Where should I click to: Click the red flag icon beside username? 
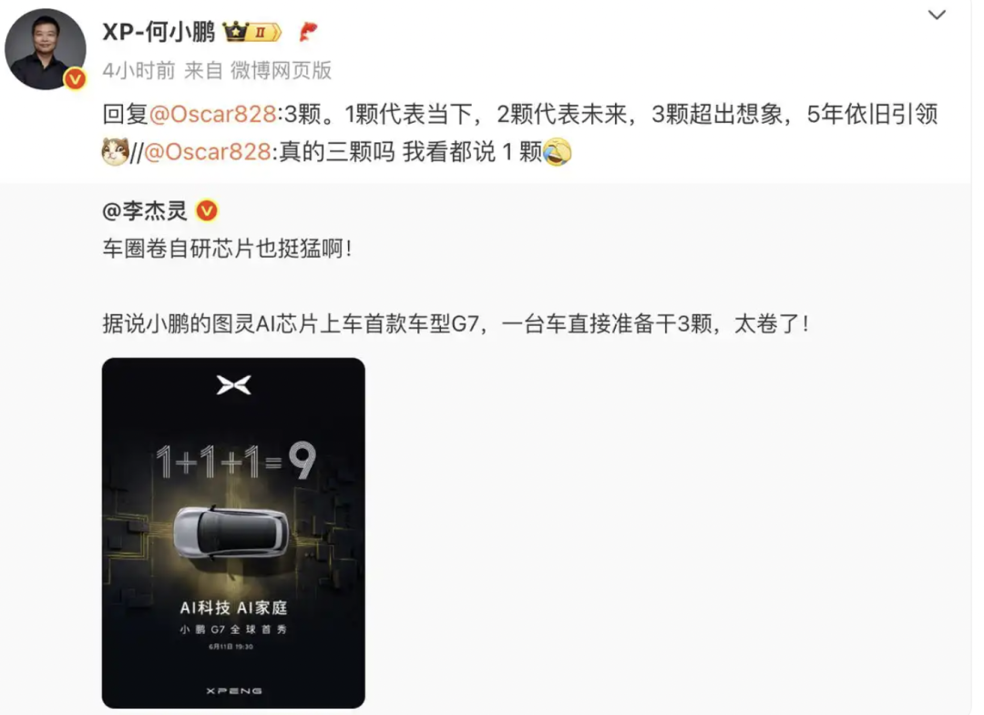(x=308, y=31)
